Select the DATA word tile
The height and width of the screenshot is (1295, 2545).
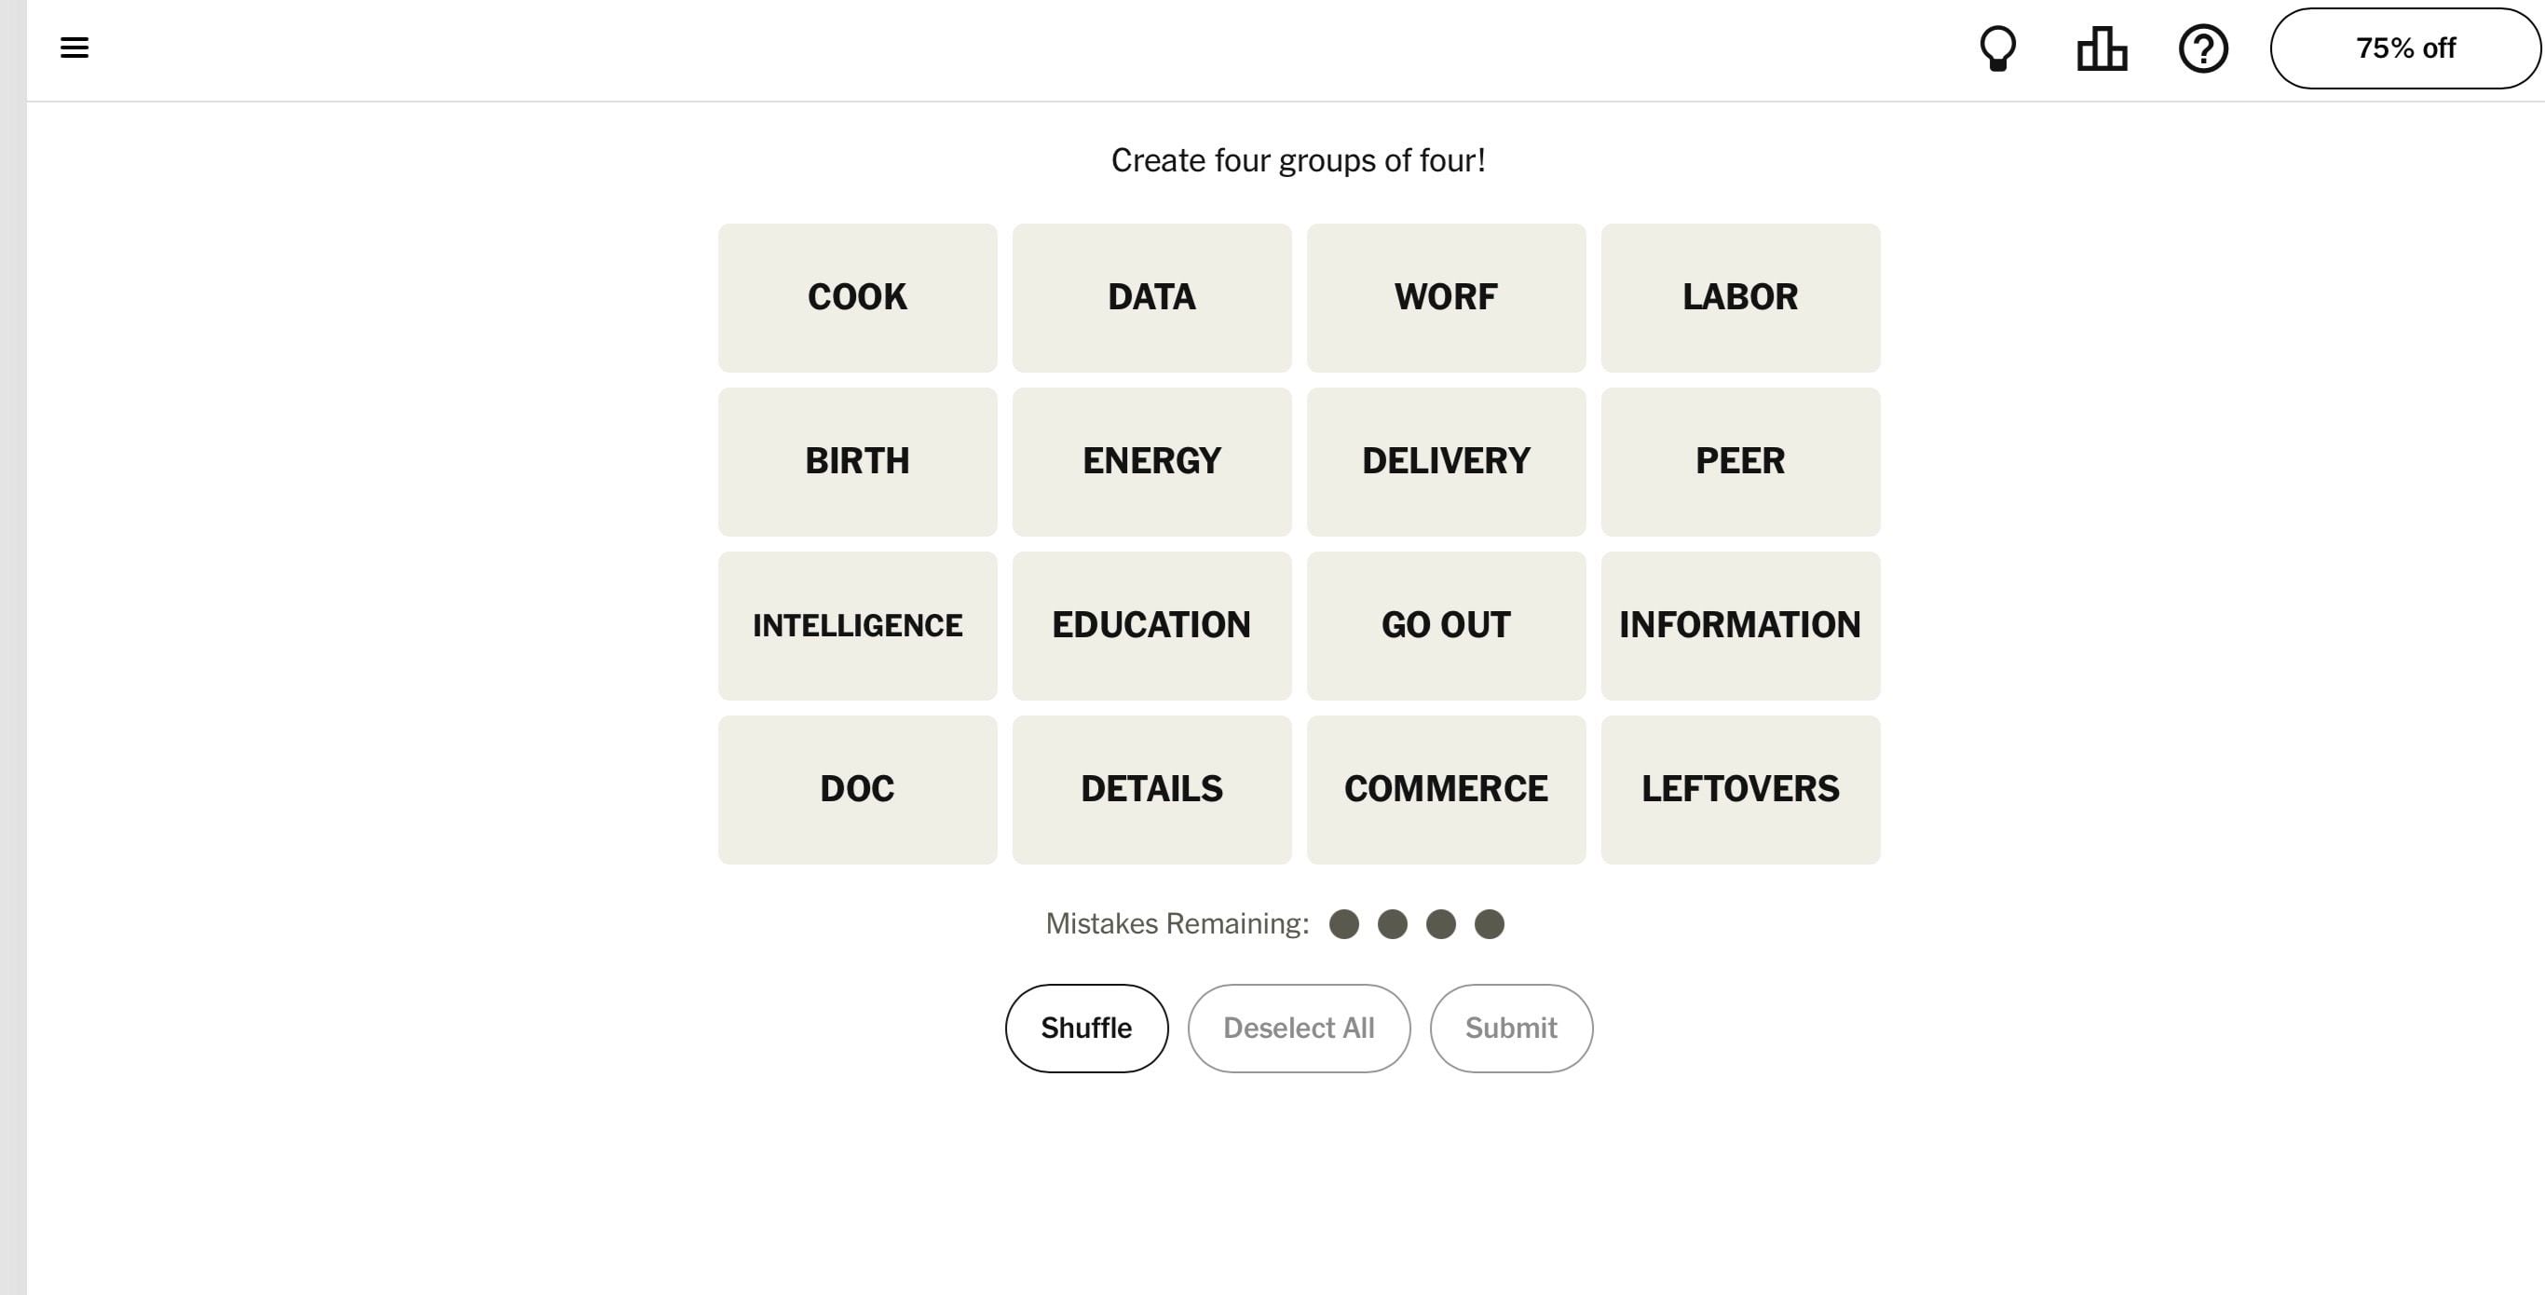pyautogui.click(x=1151, y=297)
